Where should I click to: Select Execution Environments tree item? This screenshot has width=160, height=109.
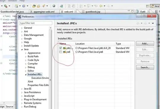coord(40,78)
